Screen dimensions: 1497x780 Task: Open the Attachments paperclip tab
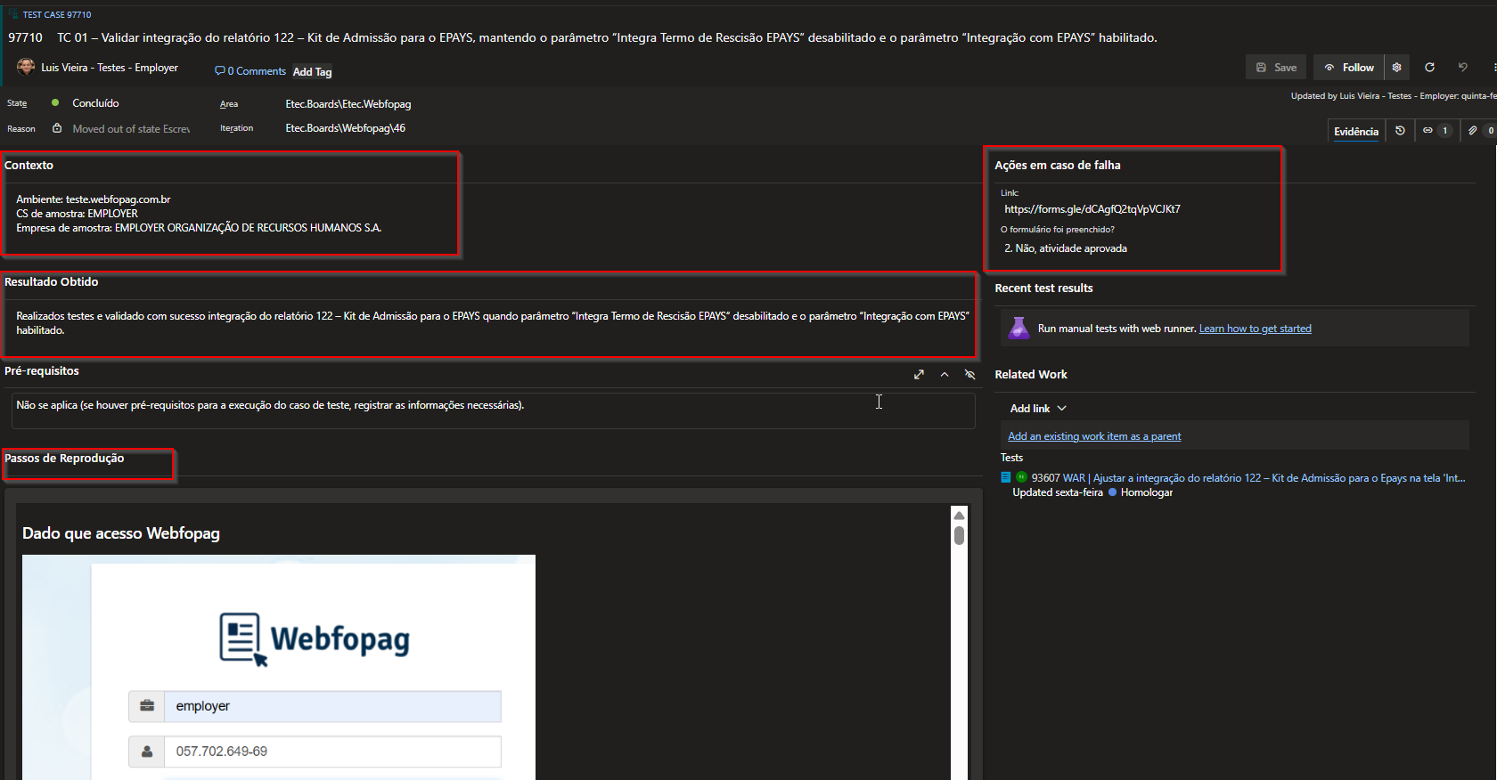click(1480, 131)
